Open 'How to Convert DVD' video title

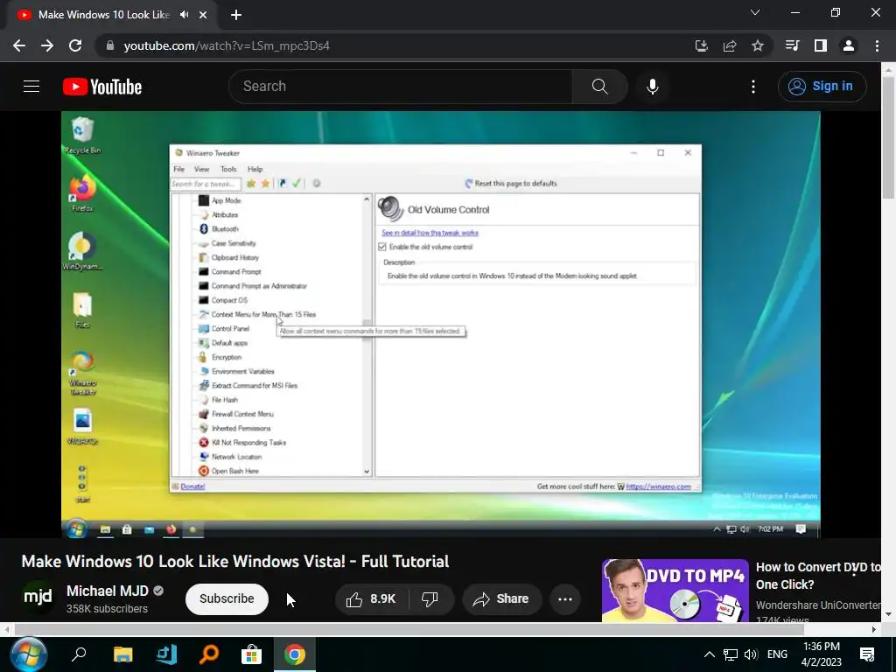tap(818, 576)
